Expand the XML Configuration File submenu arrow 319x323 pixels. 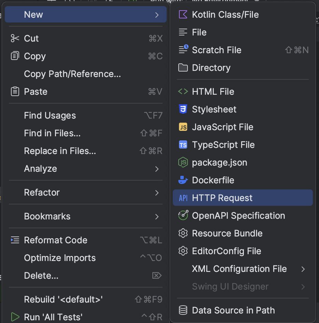(x=303, y=269)
